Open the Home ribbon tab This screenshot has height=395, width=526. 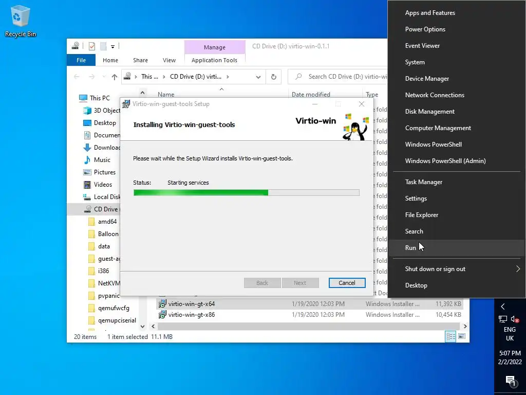tap(110, 60)
